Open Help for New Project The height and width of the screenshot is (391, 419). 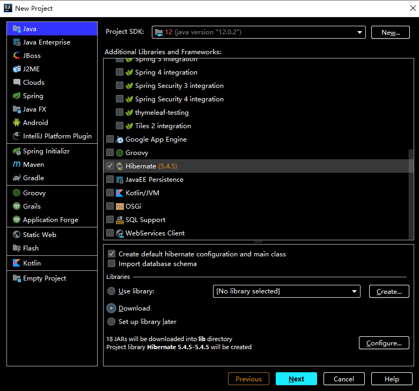pos(392,379)
